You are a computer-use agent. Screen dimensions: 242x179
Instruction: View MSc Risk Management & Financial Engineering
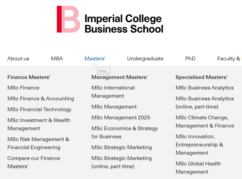click(x=38, y=143)
